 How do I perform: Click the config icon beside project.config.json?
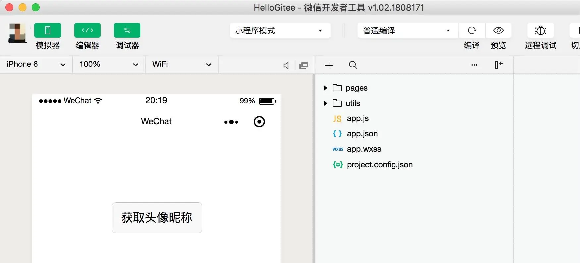(338, 165)
